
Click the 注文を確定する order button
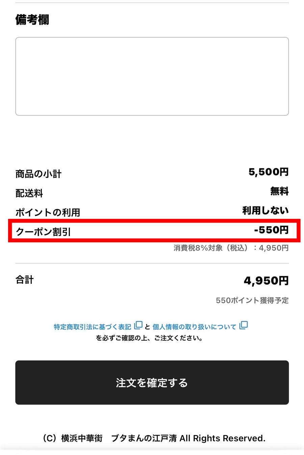pos(152,382)
